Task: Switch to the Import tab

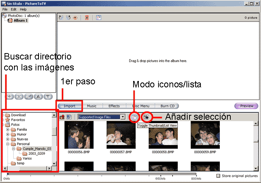Action: pos(70,106)
